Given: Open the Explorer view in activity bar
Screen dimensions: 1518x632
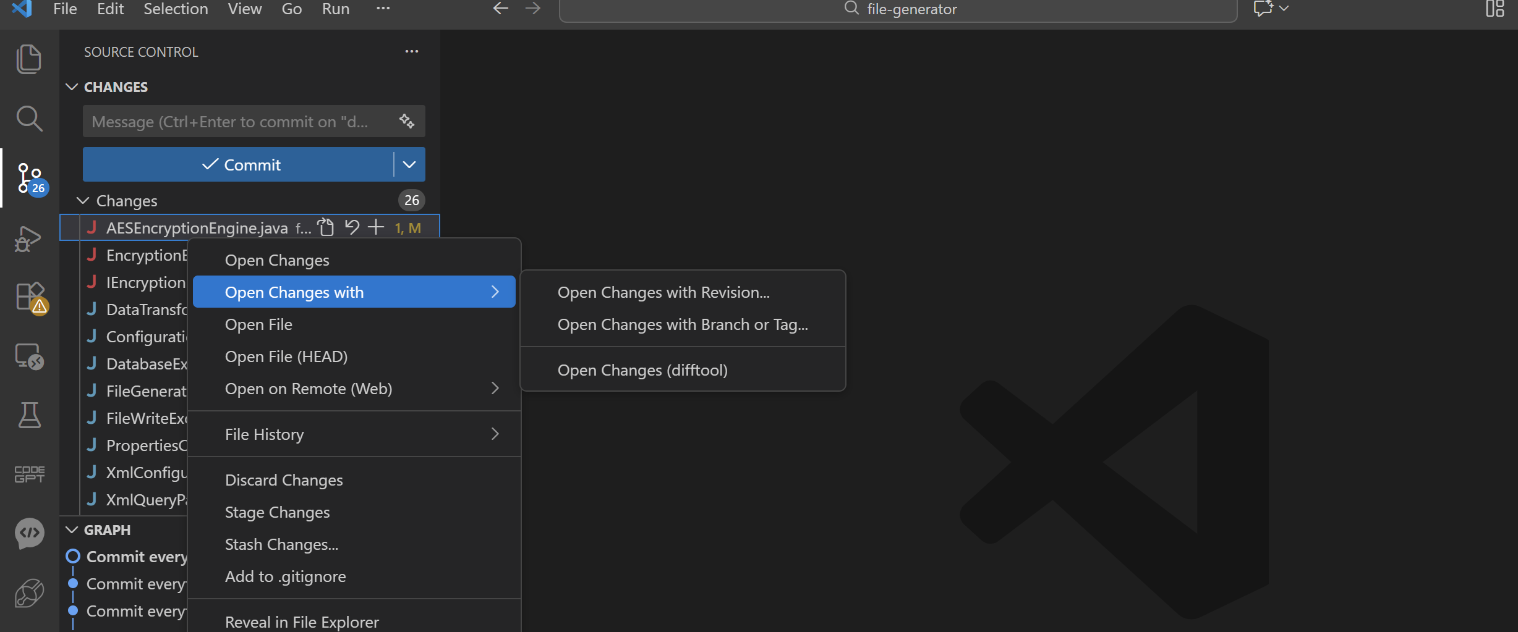Looking at the screenshot, I should click(28, 59).
